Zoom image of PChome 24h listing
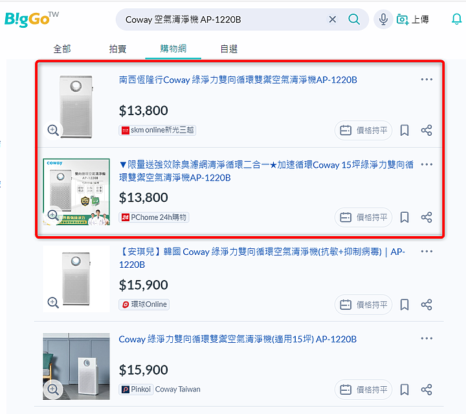 (x=53, y=215)
